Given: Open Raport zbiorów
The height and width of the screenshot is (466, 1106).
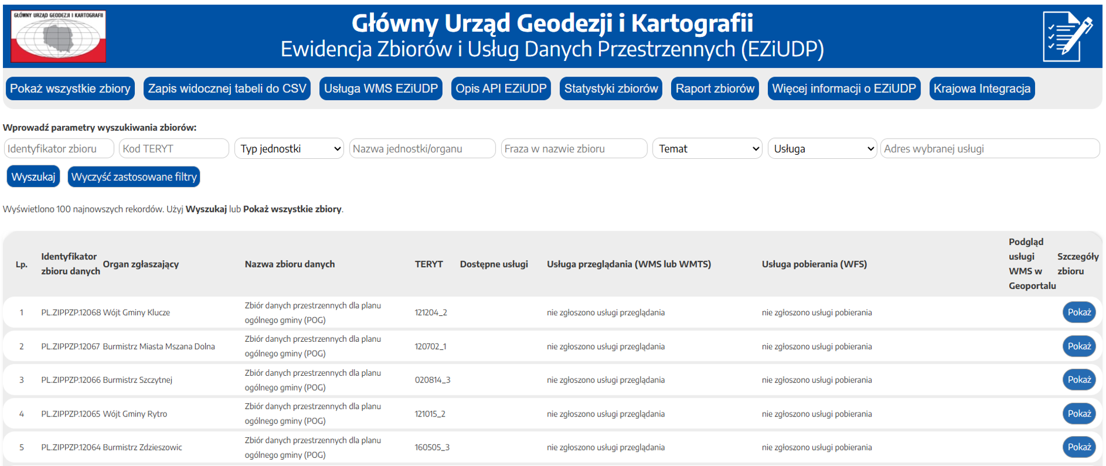Looking at the screenshot, I should tap(715, 89).
